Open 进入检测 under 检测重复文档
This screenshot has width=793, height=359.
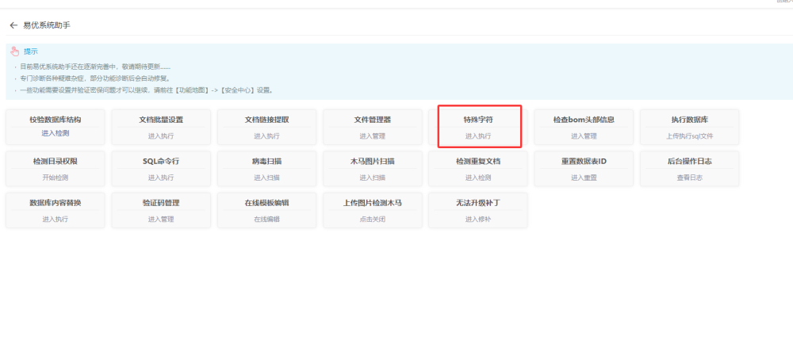[478, 178]
